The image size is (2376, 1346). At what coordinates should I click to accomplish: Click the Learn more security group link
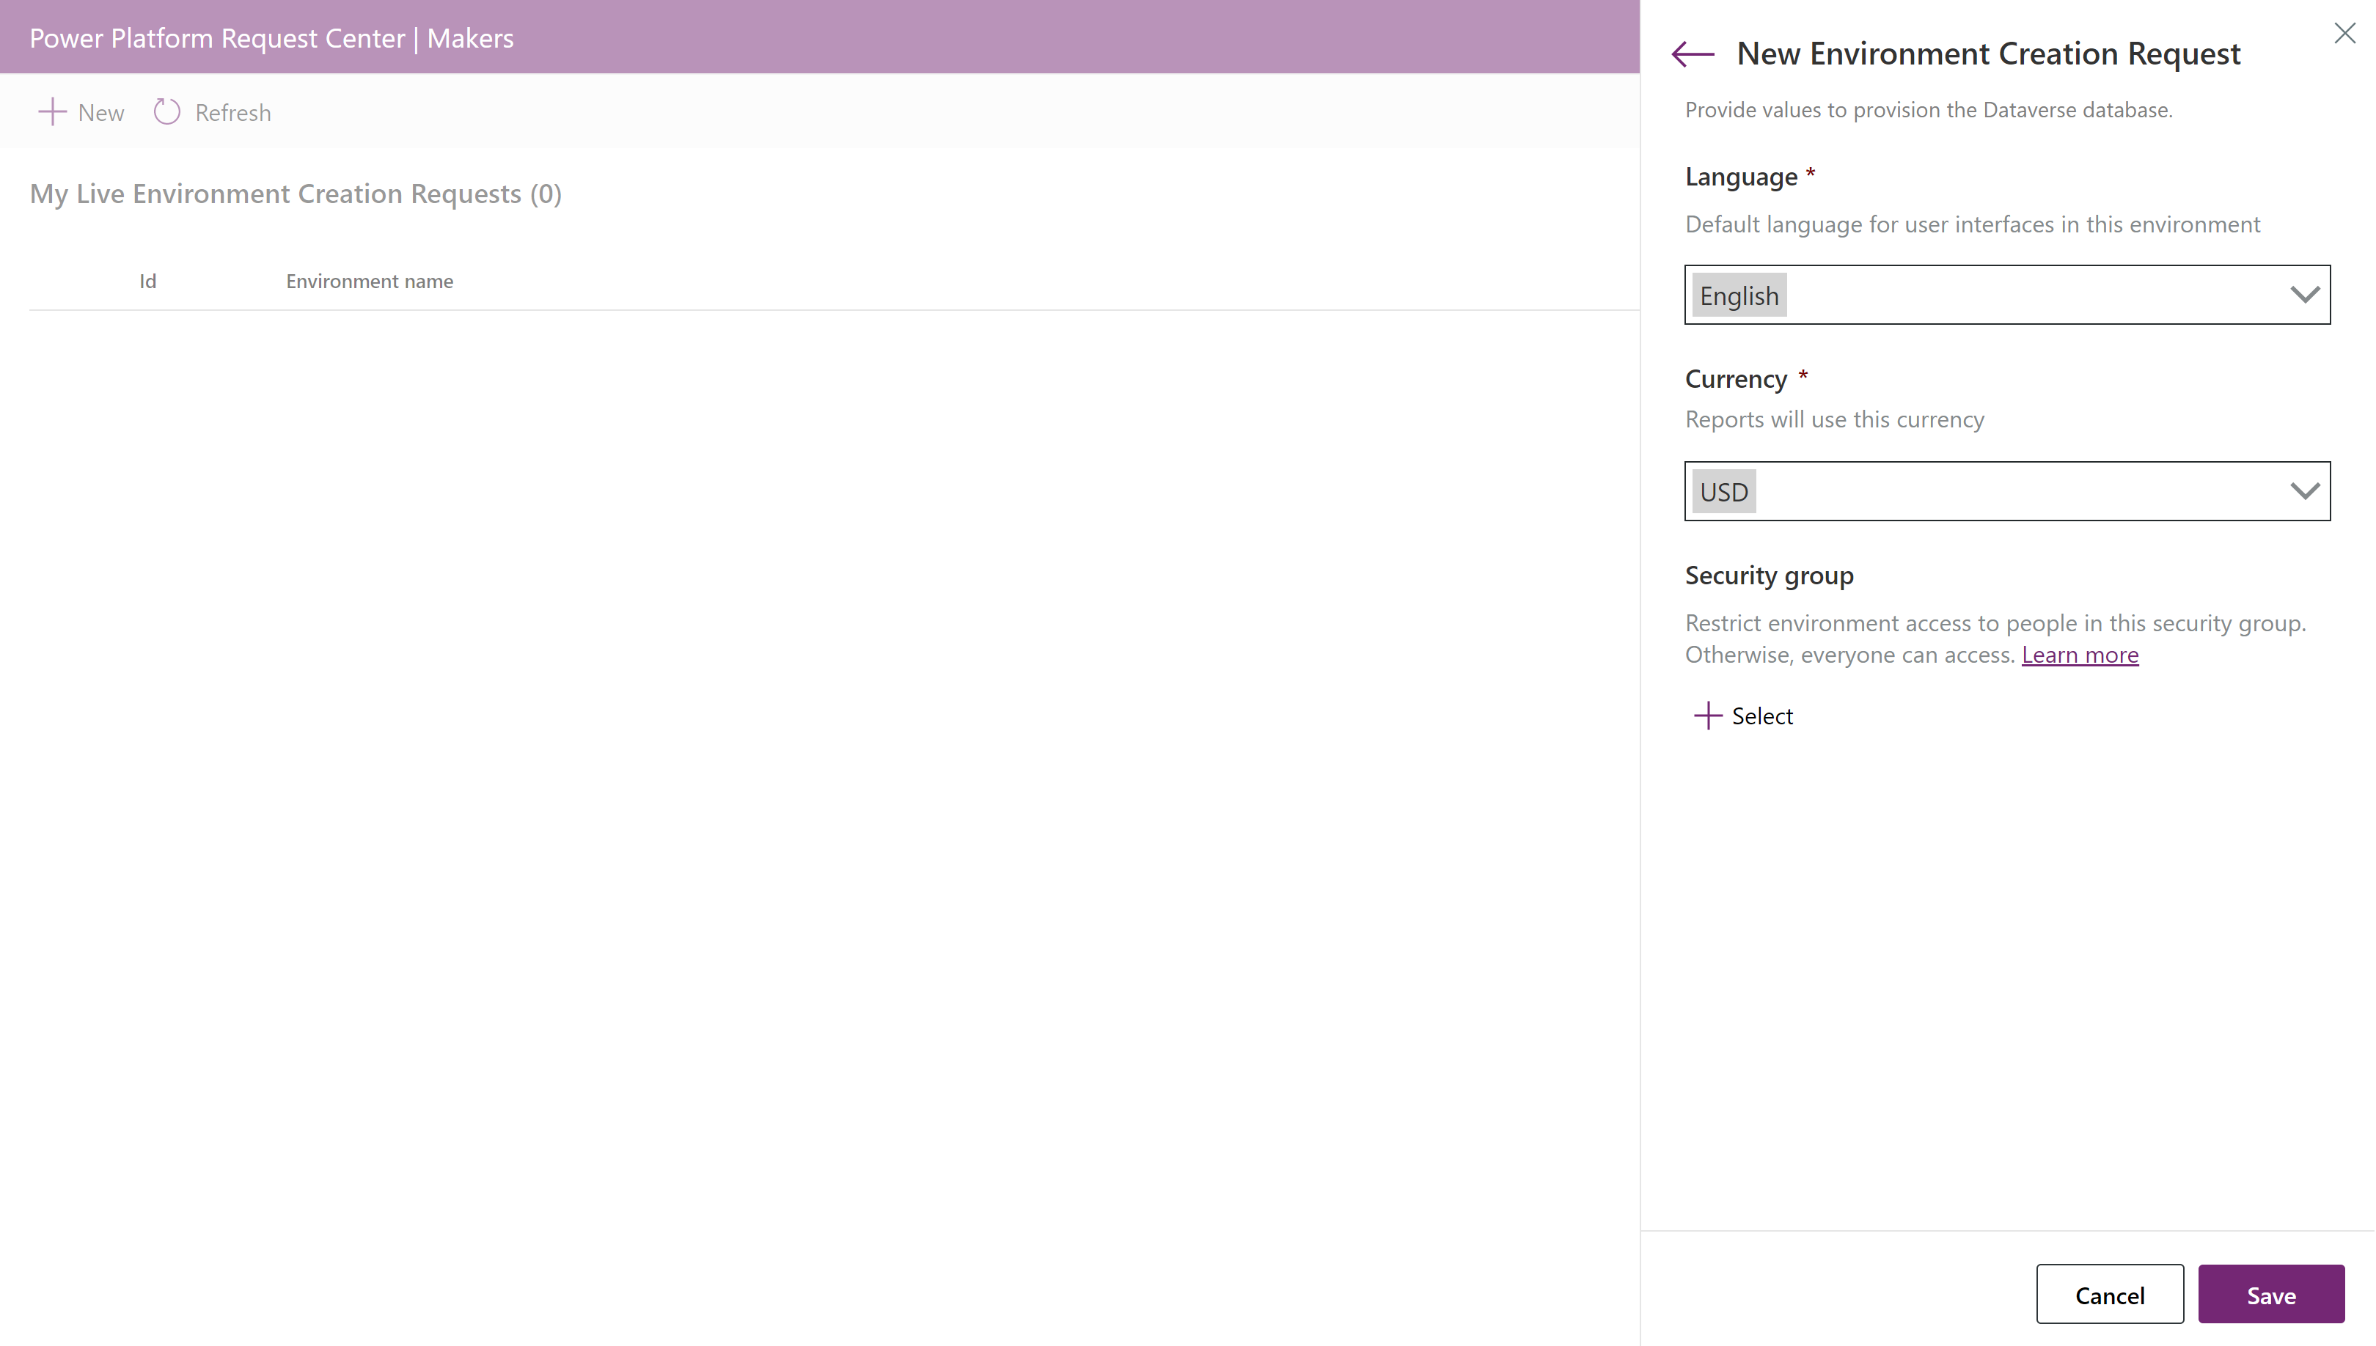(2080, 654)
